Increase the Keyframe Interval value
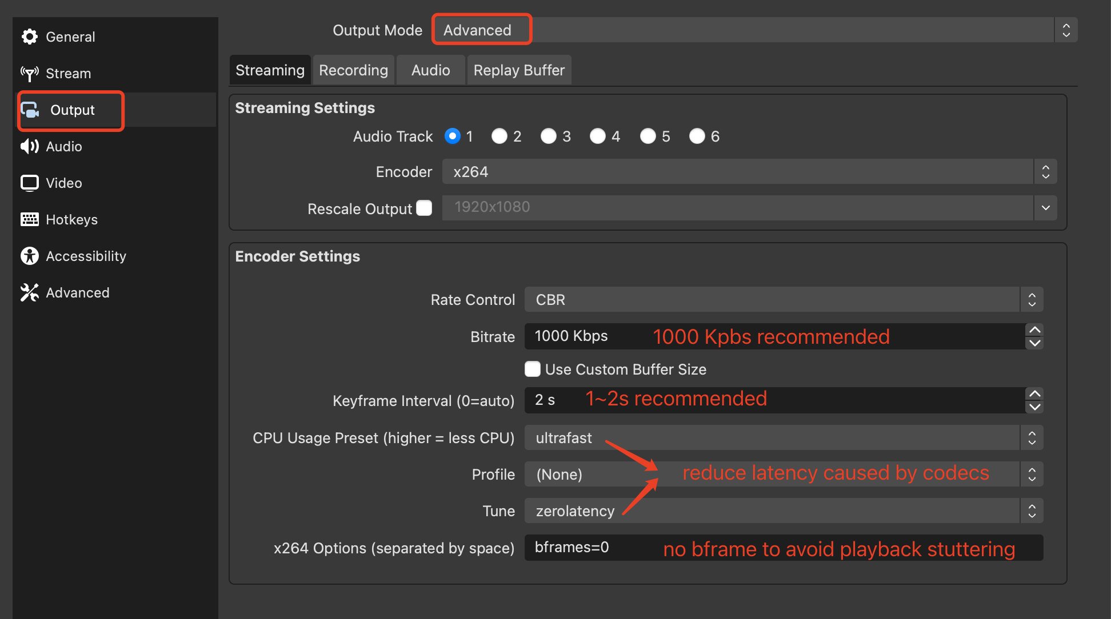 (x=1034, y=394)
